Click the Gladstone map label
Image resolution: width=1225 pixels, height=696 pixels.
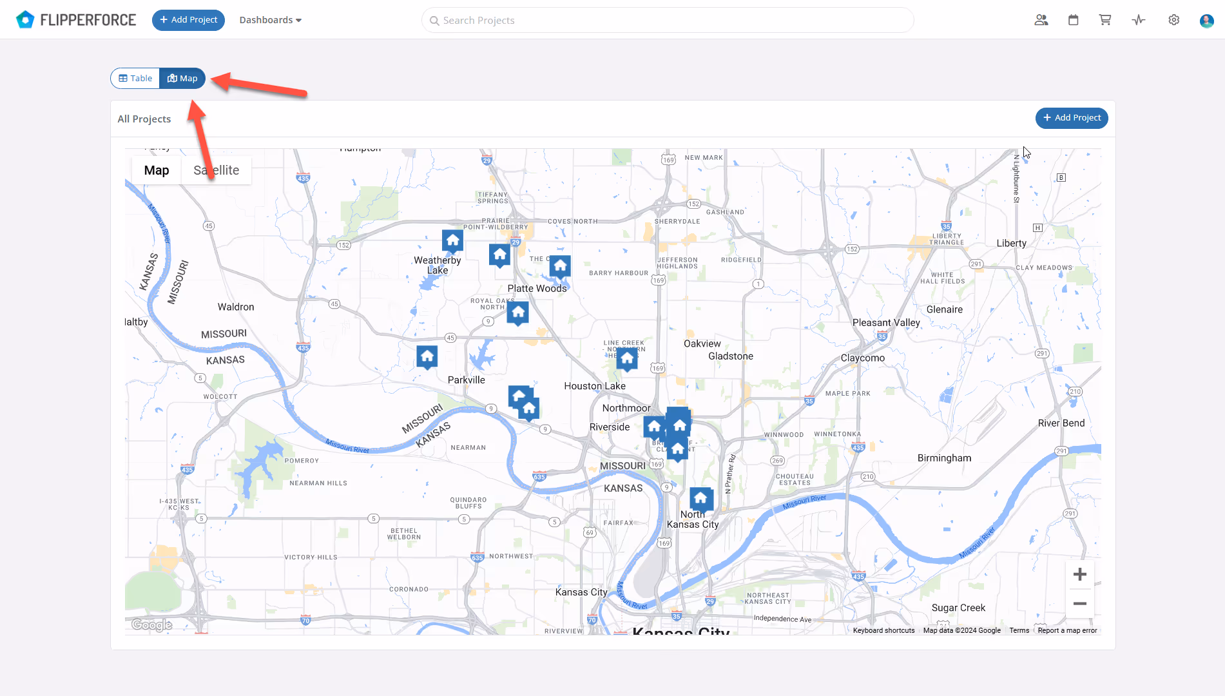click(731, 356)
